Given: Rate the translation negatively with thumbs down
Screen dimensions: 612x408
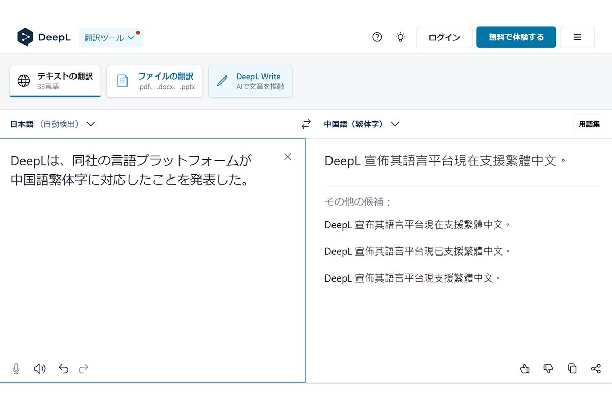Looking at the screenshot, I should (x=548, y=368).
